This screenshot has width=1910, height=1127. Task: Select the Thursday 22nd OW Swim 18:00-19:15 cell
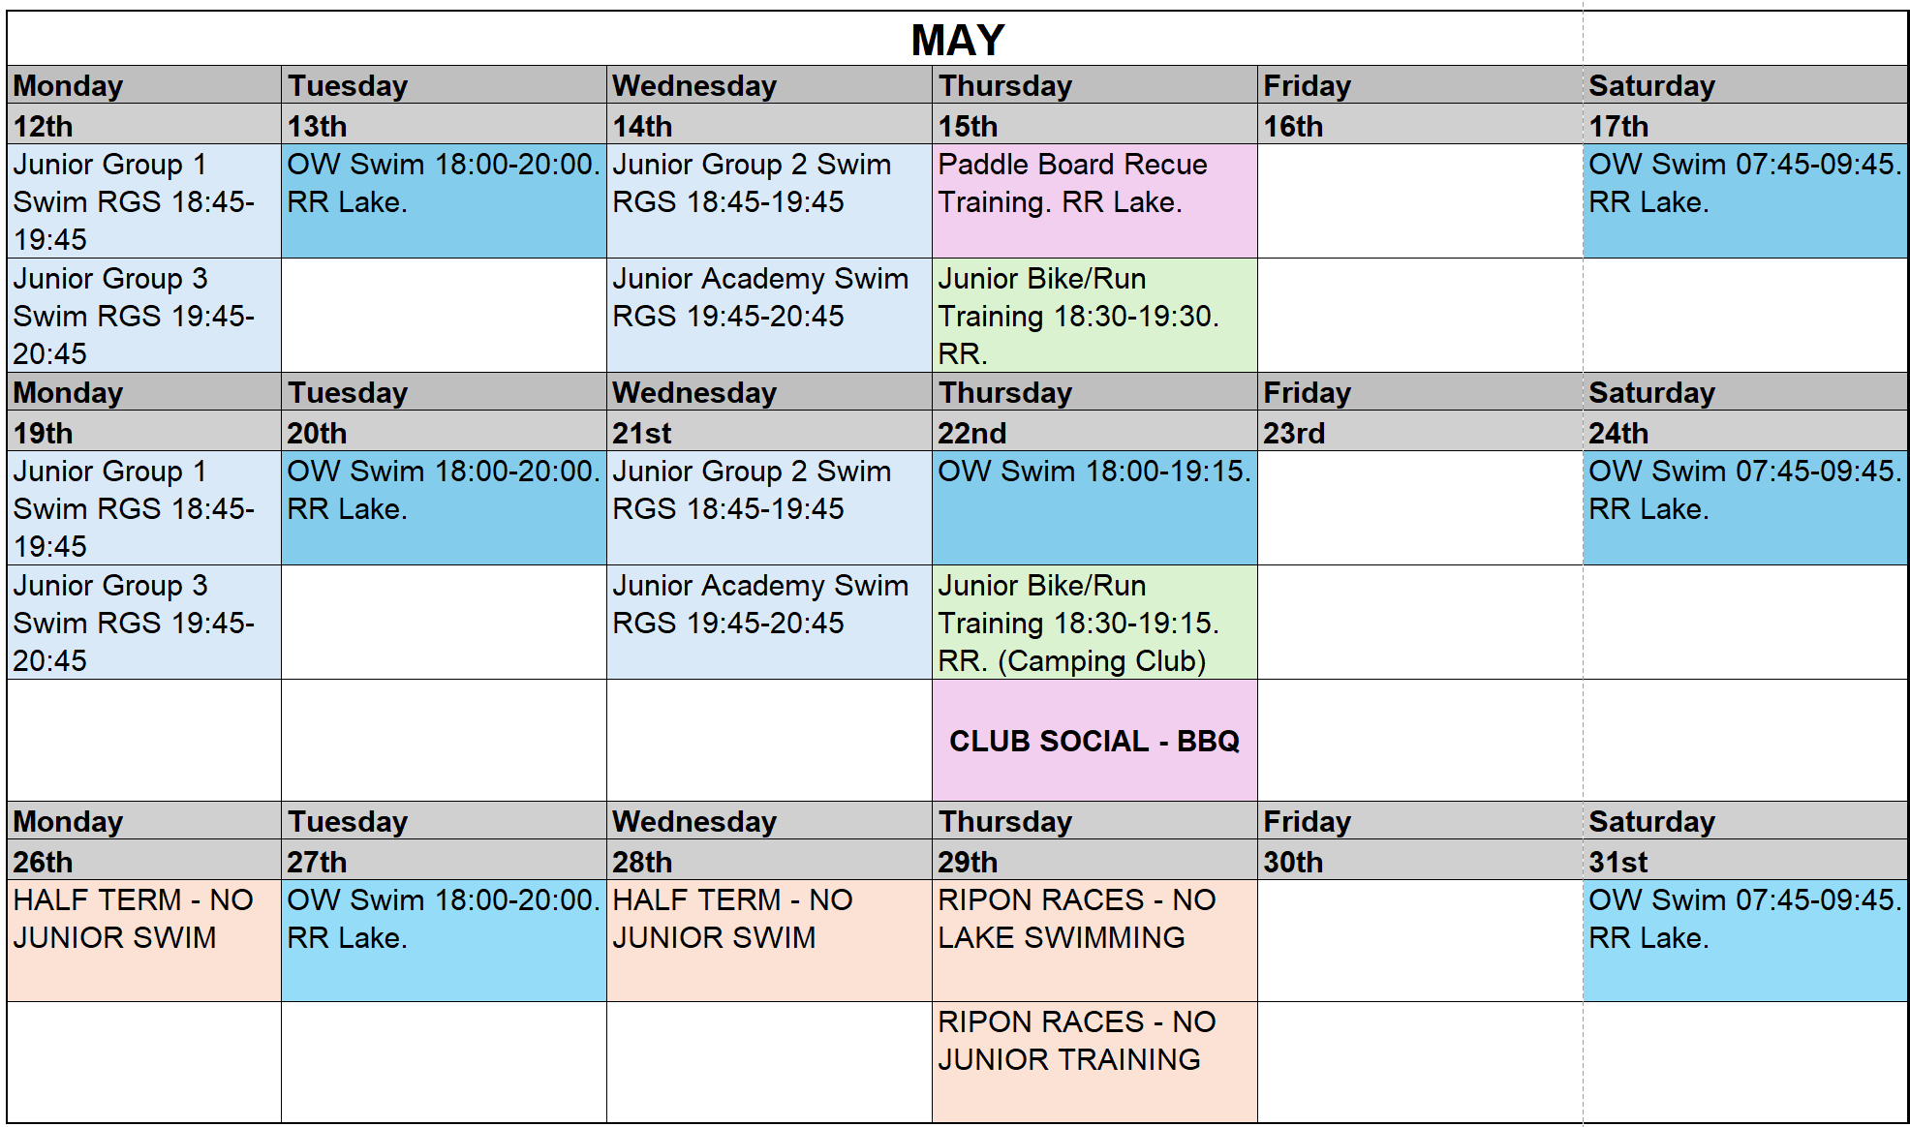point(1094,508)
